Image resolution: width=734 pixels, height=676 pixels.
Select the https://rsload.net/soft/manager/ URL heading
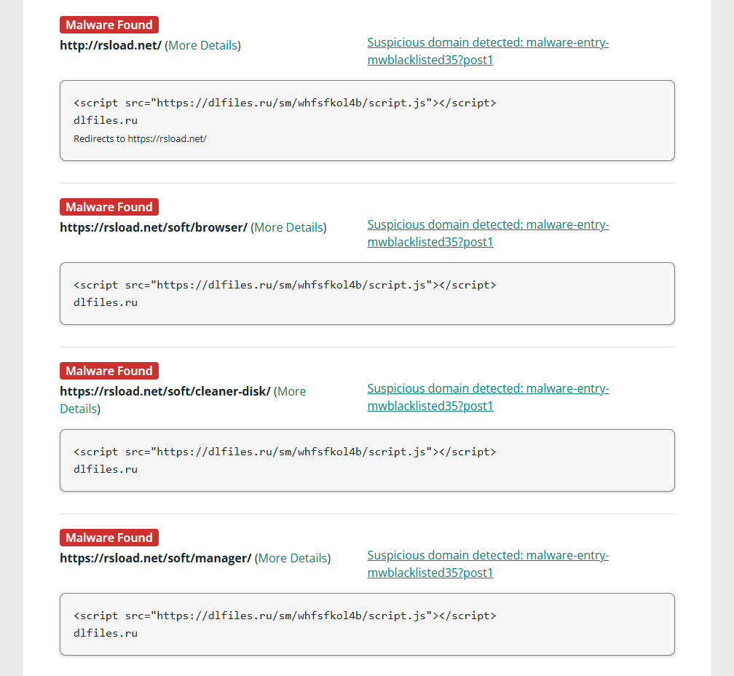(154, 558)
